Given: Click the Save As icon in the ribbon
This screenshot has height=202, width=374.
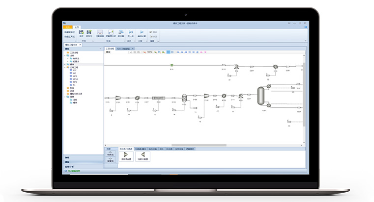Looking at the screenshot, I should (89, 32).
